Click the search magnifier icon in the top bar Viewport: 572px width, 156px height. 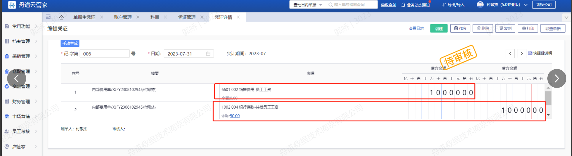(330, 5)
